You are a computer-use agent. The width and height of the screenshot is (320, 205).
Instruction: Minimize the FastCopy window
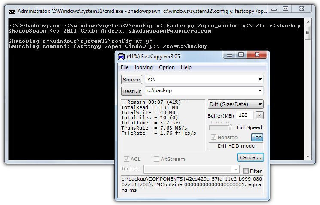229,55
